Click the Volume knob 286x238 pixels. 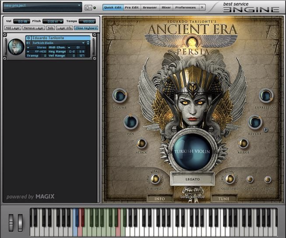[119, 95]
